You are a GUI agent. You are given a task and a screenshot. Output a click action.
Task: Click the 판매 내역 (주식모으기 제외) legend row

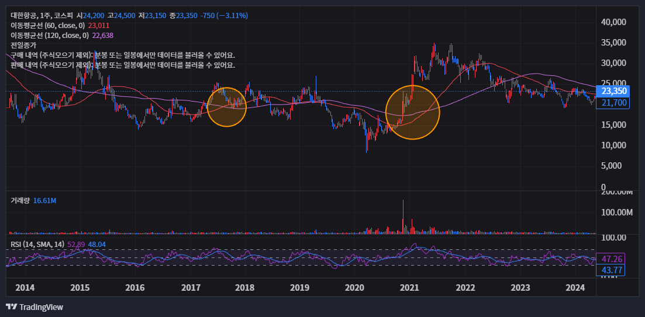point(123,65)
